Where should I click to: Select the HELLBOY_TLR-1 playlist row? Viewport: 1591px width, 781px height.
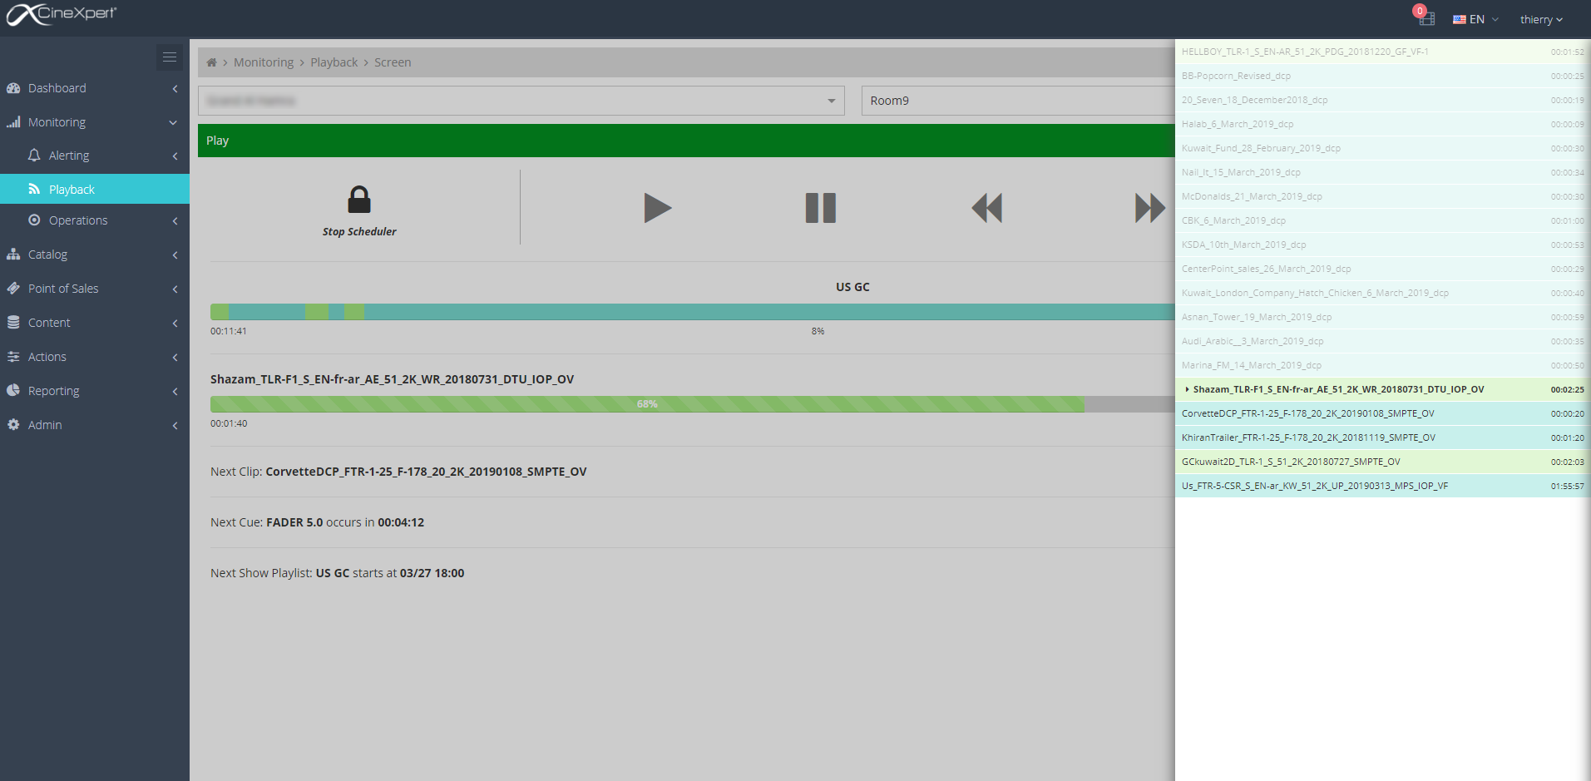[x=1382, y=52]
